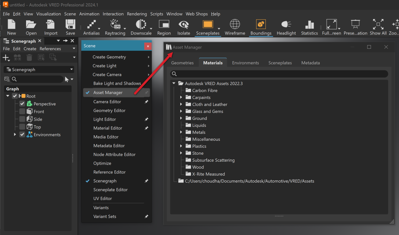Viewport: 399px width, 235px height.
Task: Collapse the Root node in Scenegraph
Action: tap(8, 96)
